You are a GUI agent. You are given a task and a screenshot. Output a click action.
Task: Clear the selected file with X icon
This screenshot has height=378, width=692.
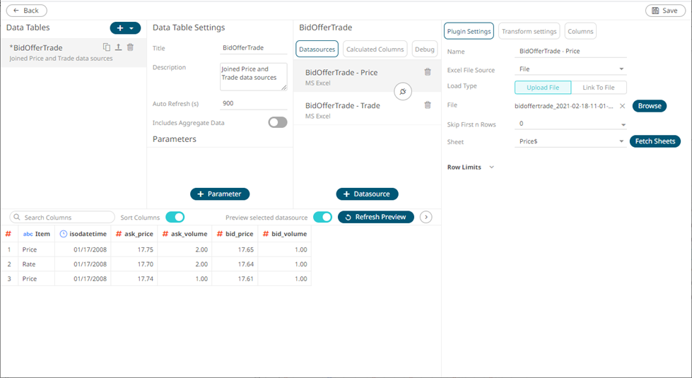click(x=622, y=106)
